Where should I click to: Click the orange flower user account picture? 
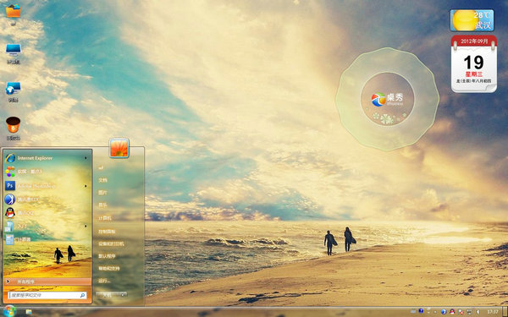tap(119, 148)
